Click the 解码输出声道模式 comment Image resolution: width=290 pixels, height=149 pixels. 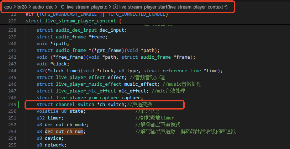click(x=158, y=124)
